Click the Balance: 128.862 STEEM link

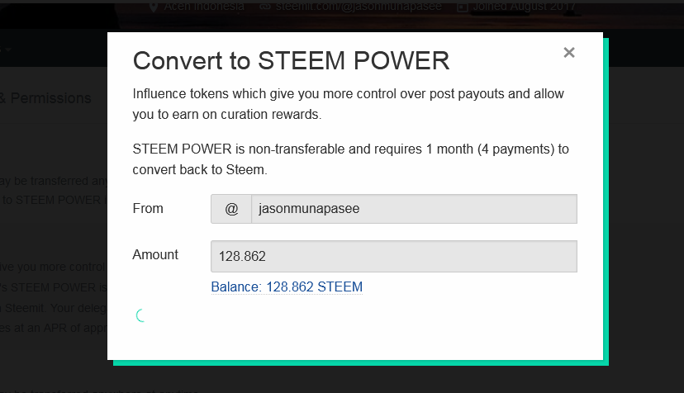[287, 287]
